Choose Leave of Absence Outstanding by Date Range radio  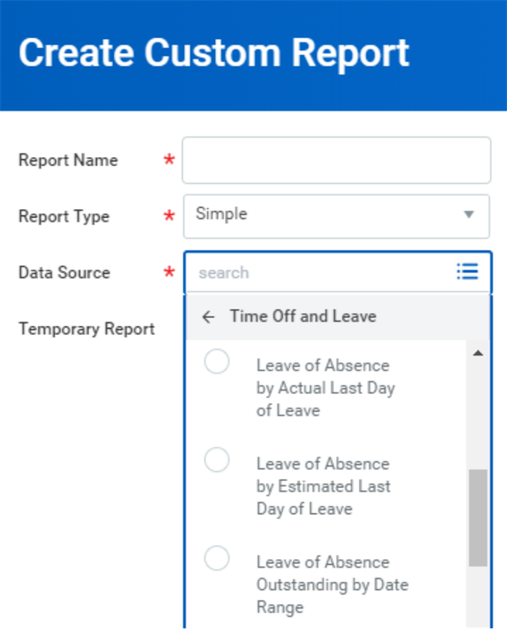[217, 557]
